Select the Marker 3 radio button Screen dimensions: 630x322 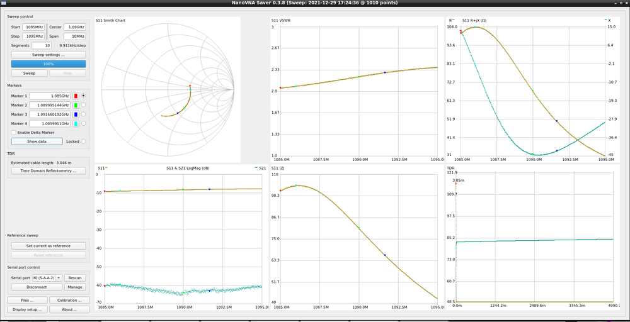click(84, 114)
